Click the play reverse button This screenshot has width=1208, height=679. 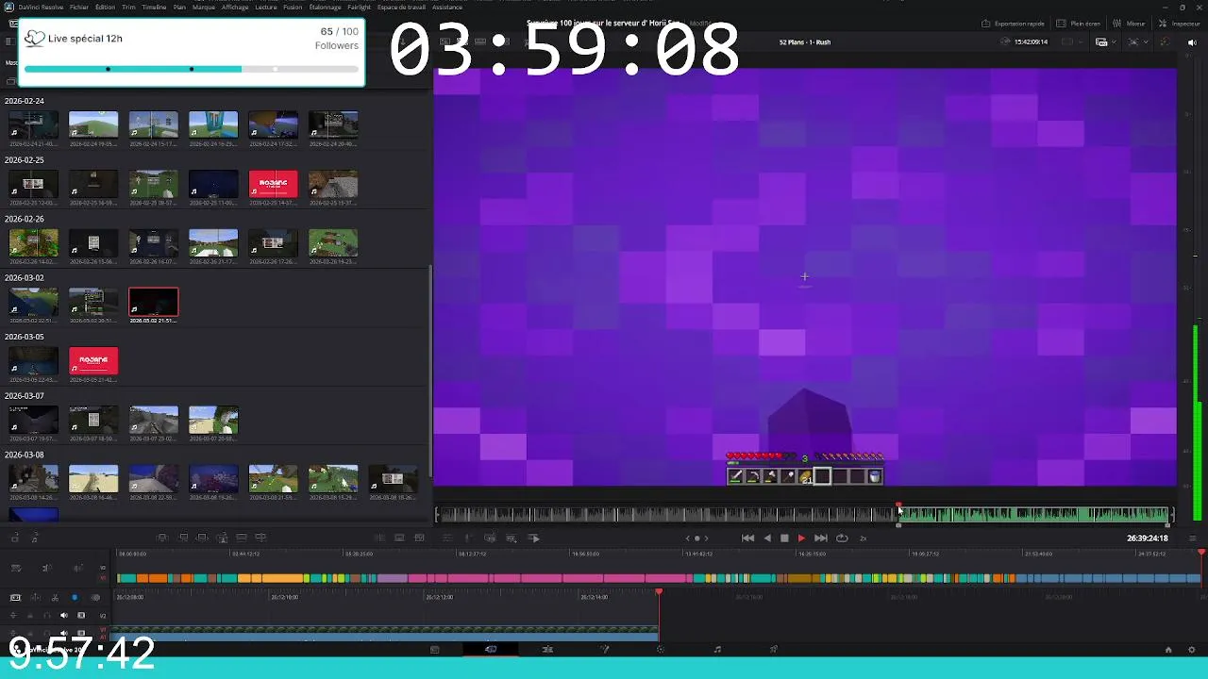coord(766,538)
